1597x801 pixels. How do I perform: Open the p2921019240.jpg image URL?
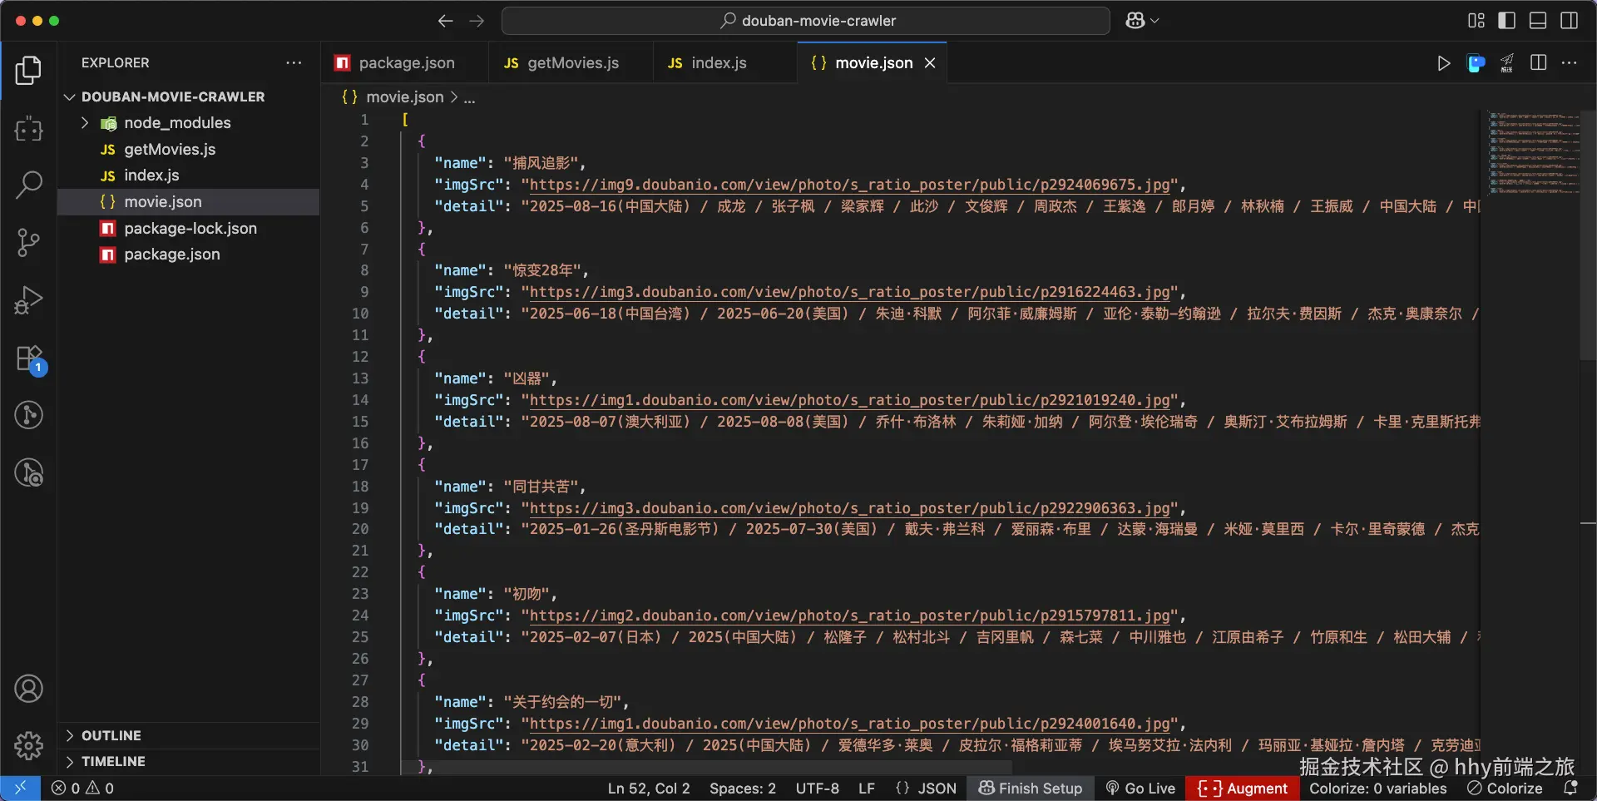click(850, 400)
